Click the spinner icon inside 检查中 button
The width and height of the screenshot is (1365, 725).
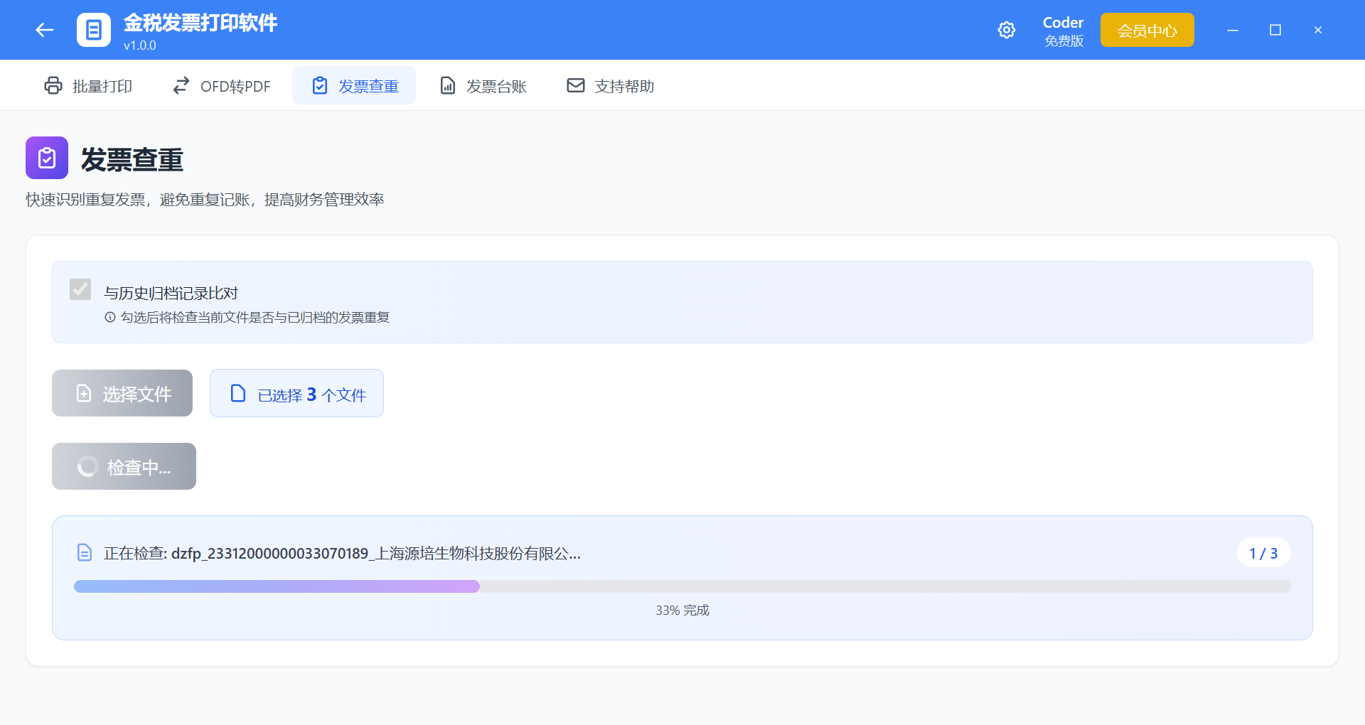point(87,466)
